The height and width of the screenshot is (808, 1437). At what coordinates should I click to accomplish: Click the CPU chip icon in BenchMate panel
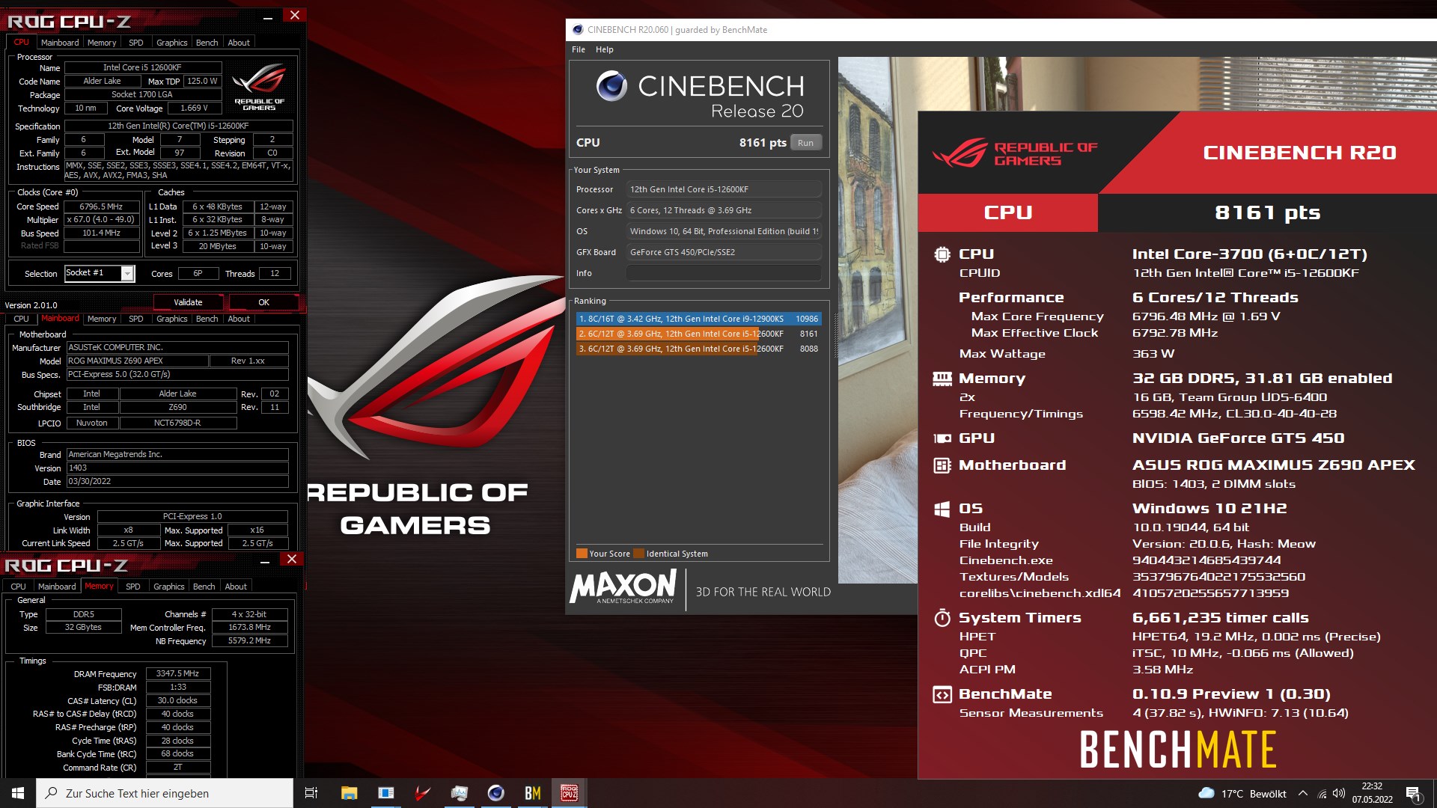point(942,254)
